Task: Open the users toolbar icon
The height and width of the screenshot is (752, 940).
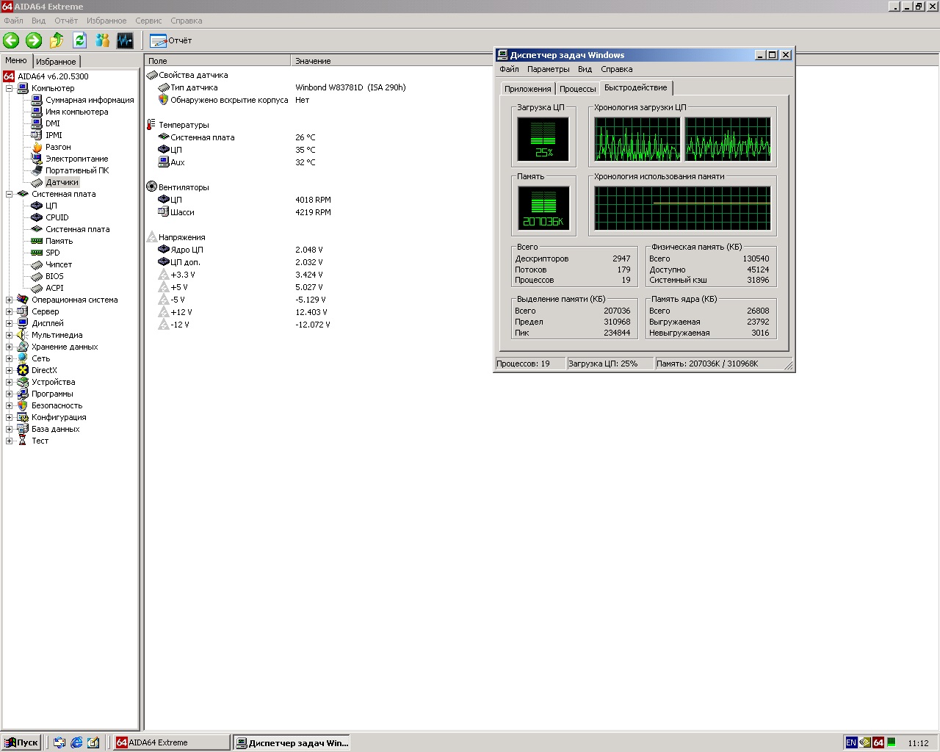Action: [103, 40]
